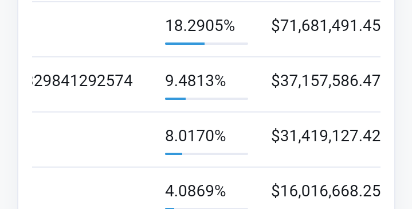Click the gray page margin beside the table
Viewport: 412px width, 209px height.
(x=403, y=105)
